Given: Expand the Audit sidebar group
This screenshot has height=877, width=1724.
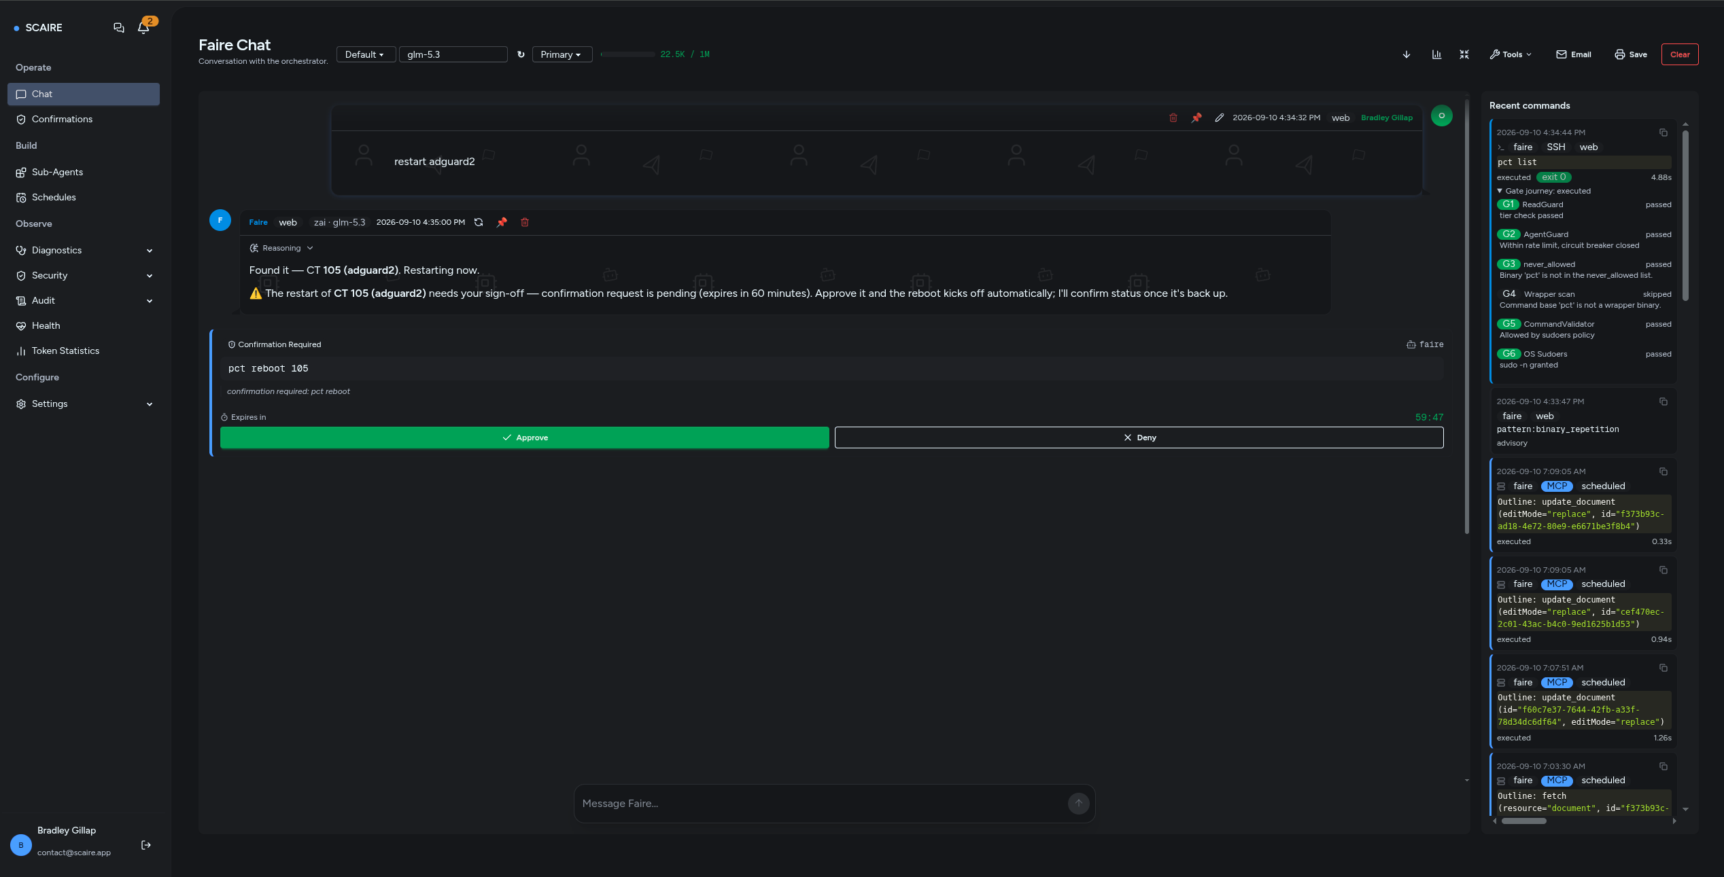Looking at the screenshot, I should [x=84, y=301].
